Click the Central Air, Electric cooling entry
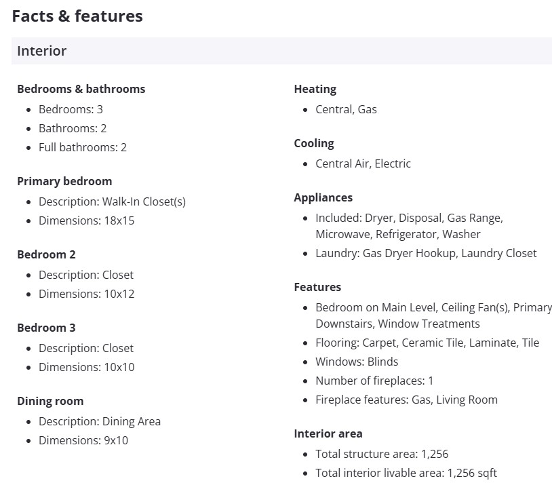 (363, 163)
